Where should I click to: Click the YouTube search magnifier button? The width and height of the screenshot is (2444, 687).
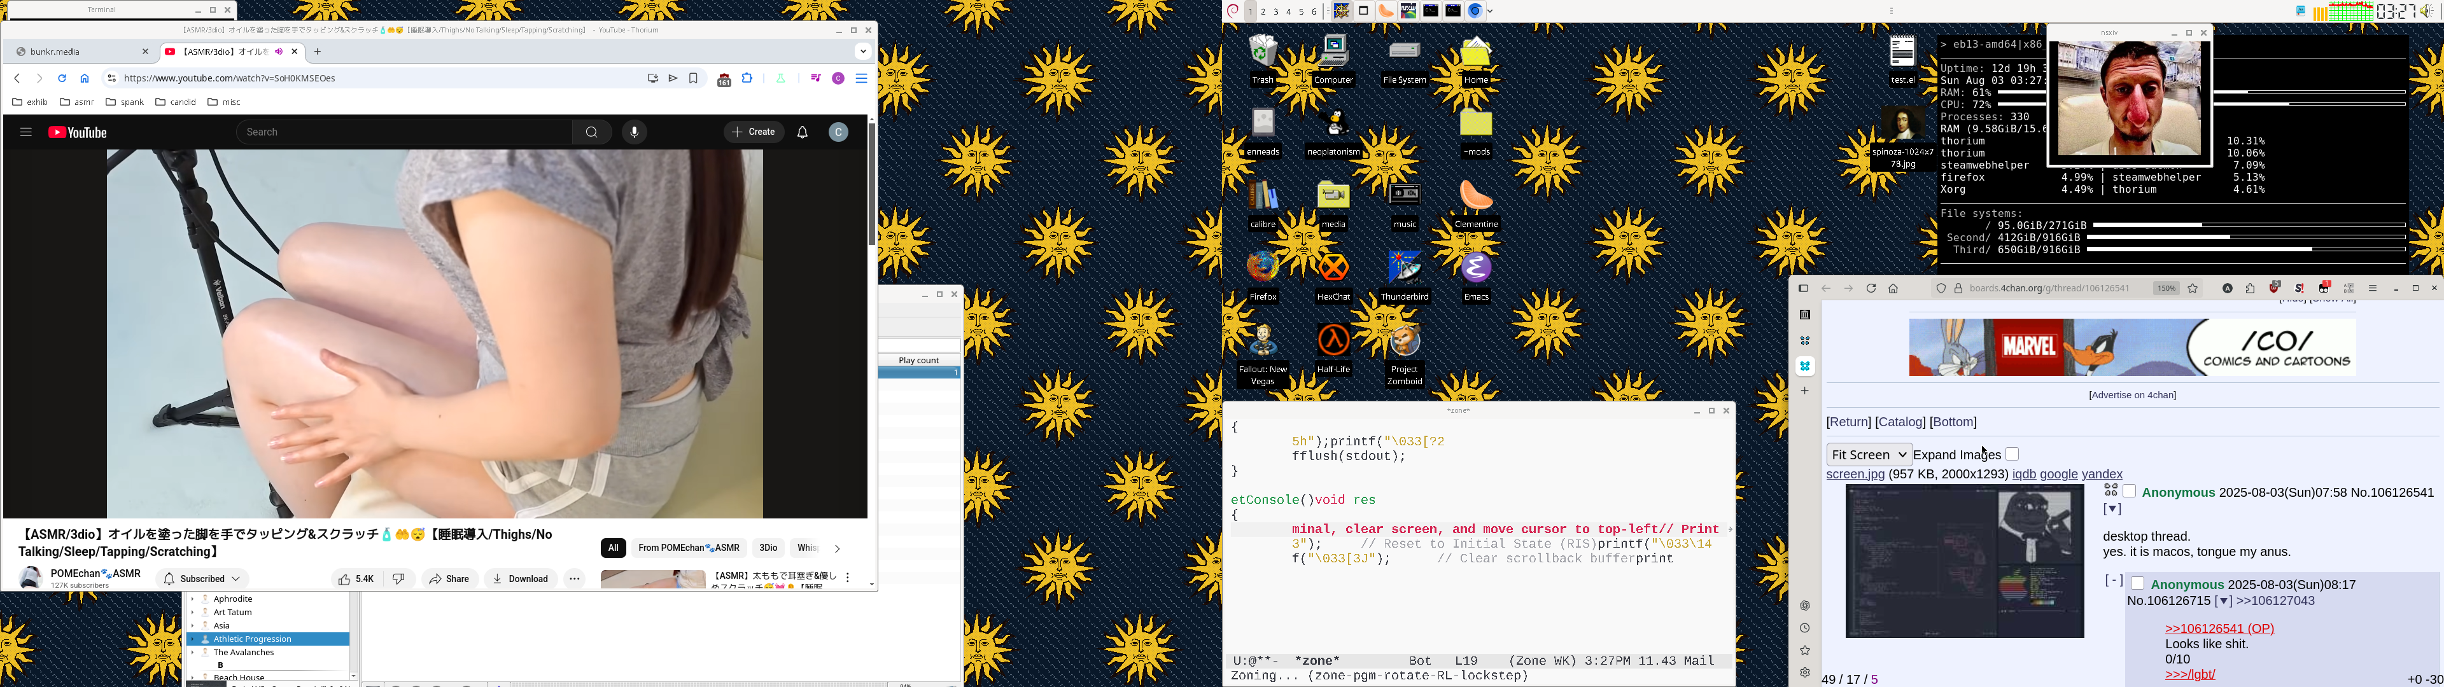coord(592,133)
